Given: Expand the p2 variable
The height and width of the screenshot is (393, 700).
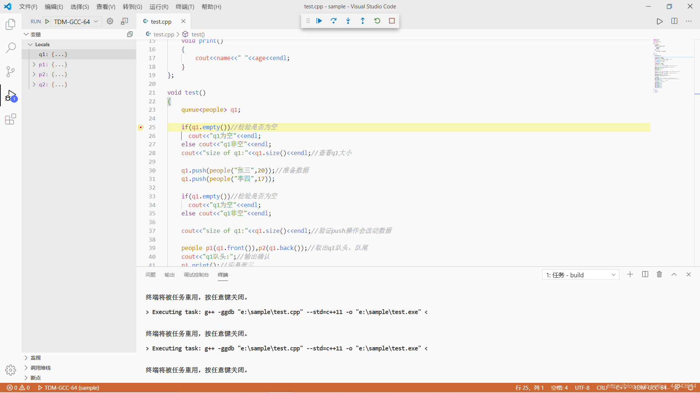Looking at the screenshot, I should pyautogui.click(x=34, y=74).
